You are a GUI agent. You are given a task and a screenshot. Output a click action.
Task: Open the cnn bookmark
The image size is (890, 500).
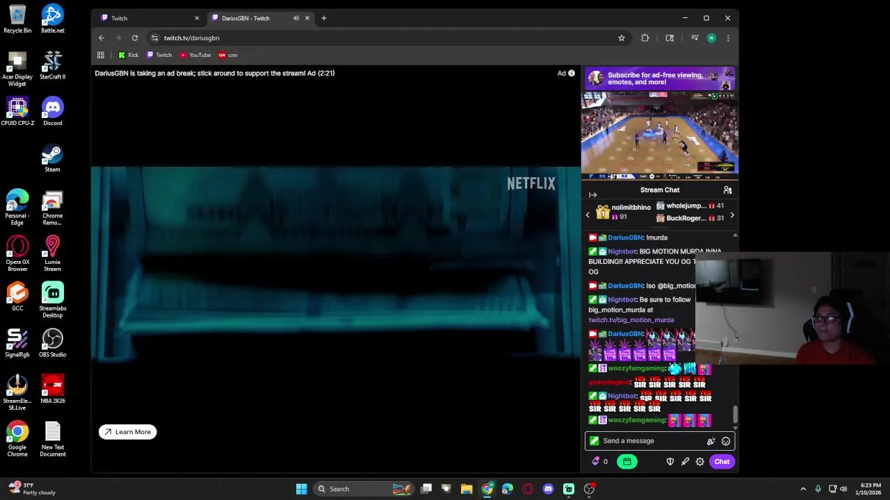pyautogui.click(x=228, y=55)
